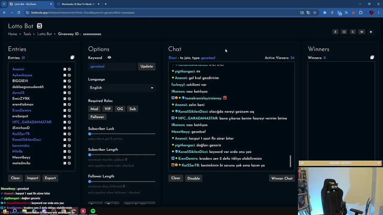Toggle the Chat panel with C button
383x215 pixels.
353,32
